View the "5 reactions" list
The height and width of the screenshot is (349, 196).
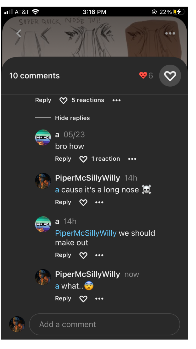(x=88, y=100)
